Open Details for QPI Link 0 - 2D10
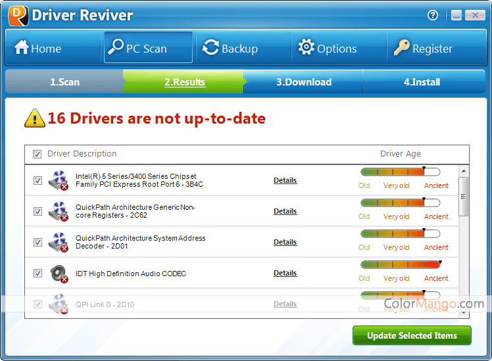Viewport: 492px width, 361px height. coord(285,304)
